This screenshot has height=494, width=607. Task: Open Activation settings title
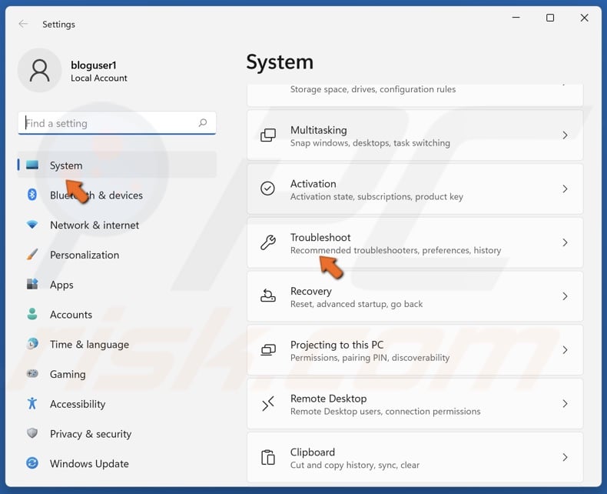313,183
